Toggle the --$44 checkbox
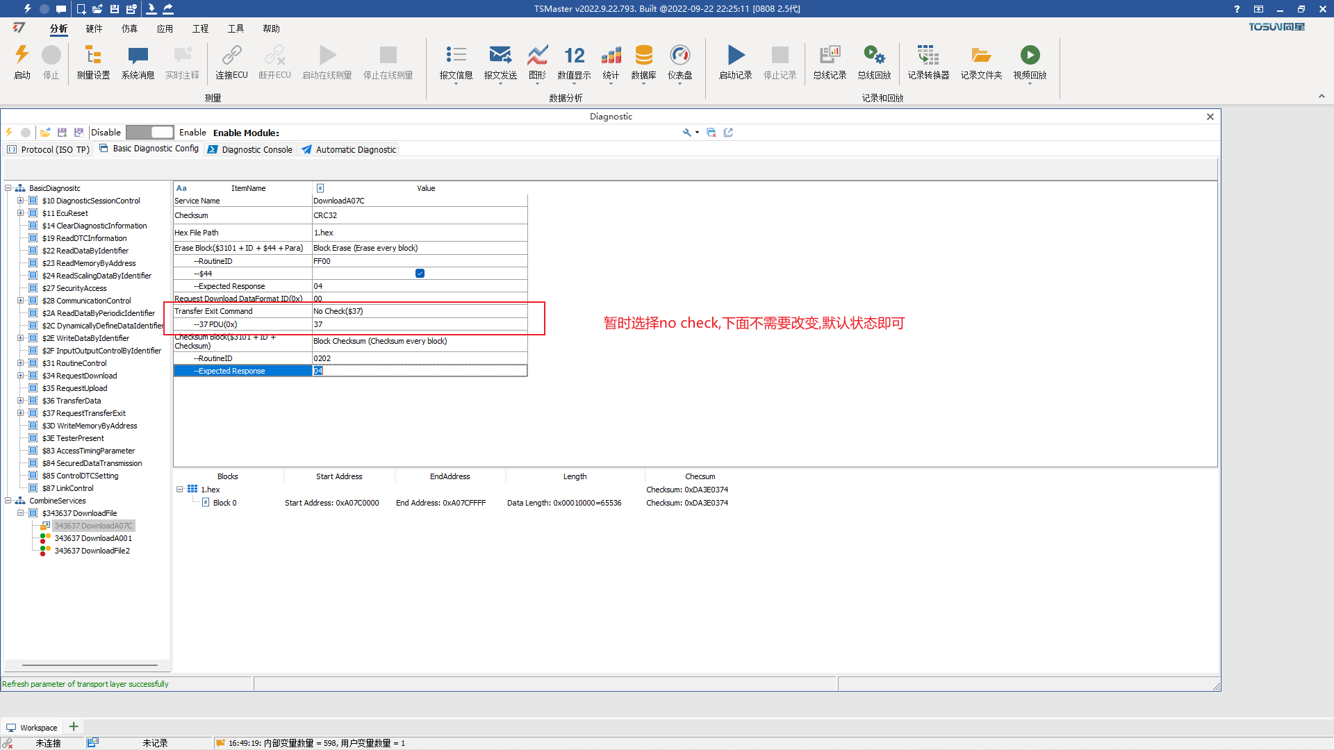The height and width of the screenshot is (750, 1334). tap(420, 274)
